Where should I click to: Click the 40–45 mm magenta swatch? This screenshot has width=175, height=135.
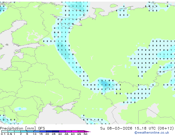point(75,131)
